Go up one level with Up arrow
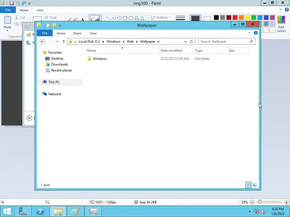Viewport: 290px width, 217px height. [x=64, y=42]
